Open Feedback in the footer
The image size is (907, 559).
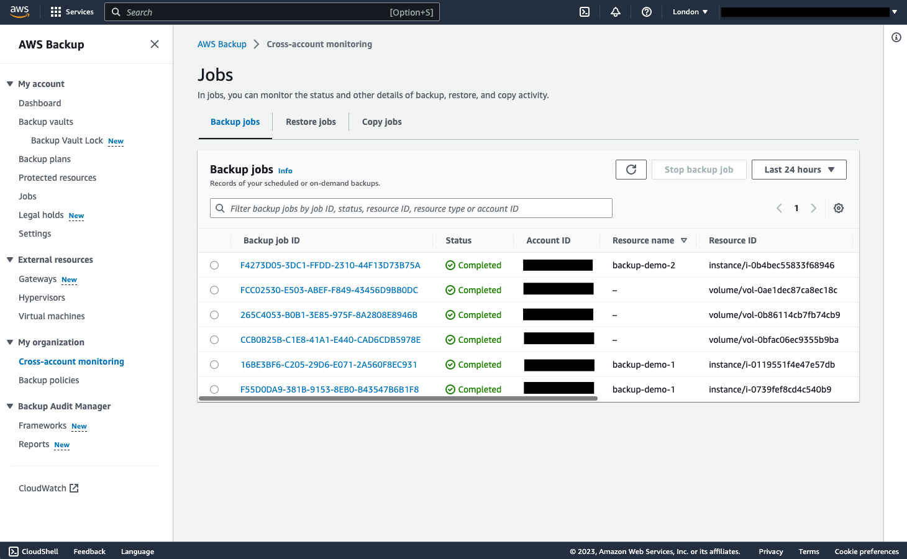[89, 552]
